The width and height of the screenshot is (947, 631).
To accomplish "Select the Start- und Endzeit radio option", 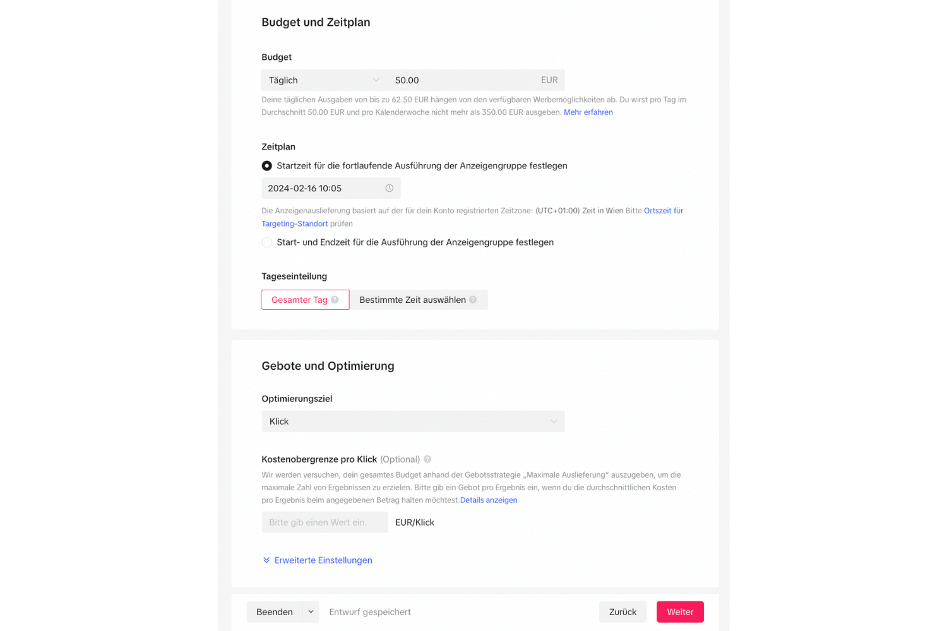I will point(267,242).
